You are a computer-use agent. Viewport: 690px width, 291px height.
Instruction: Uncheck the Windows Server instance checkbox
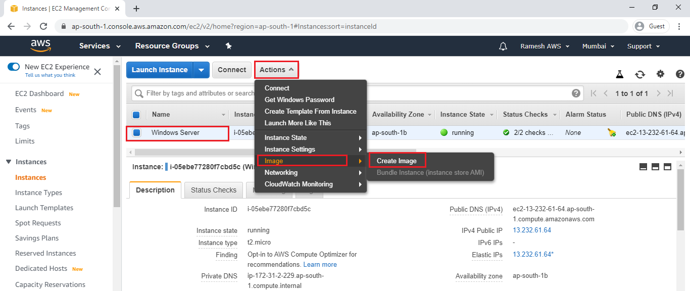click(136, 133)
